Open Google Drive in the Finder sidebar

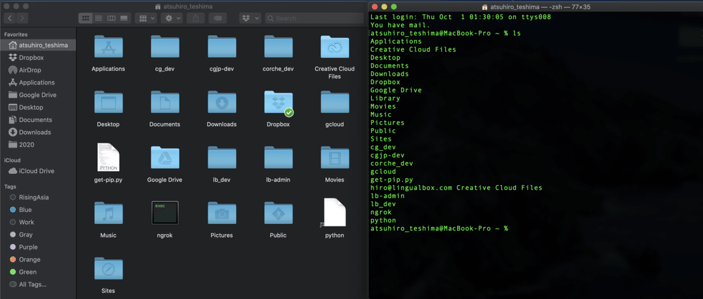tap(38, 95)
